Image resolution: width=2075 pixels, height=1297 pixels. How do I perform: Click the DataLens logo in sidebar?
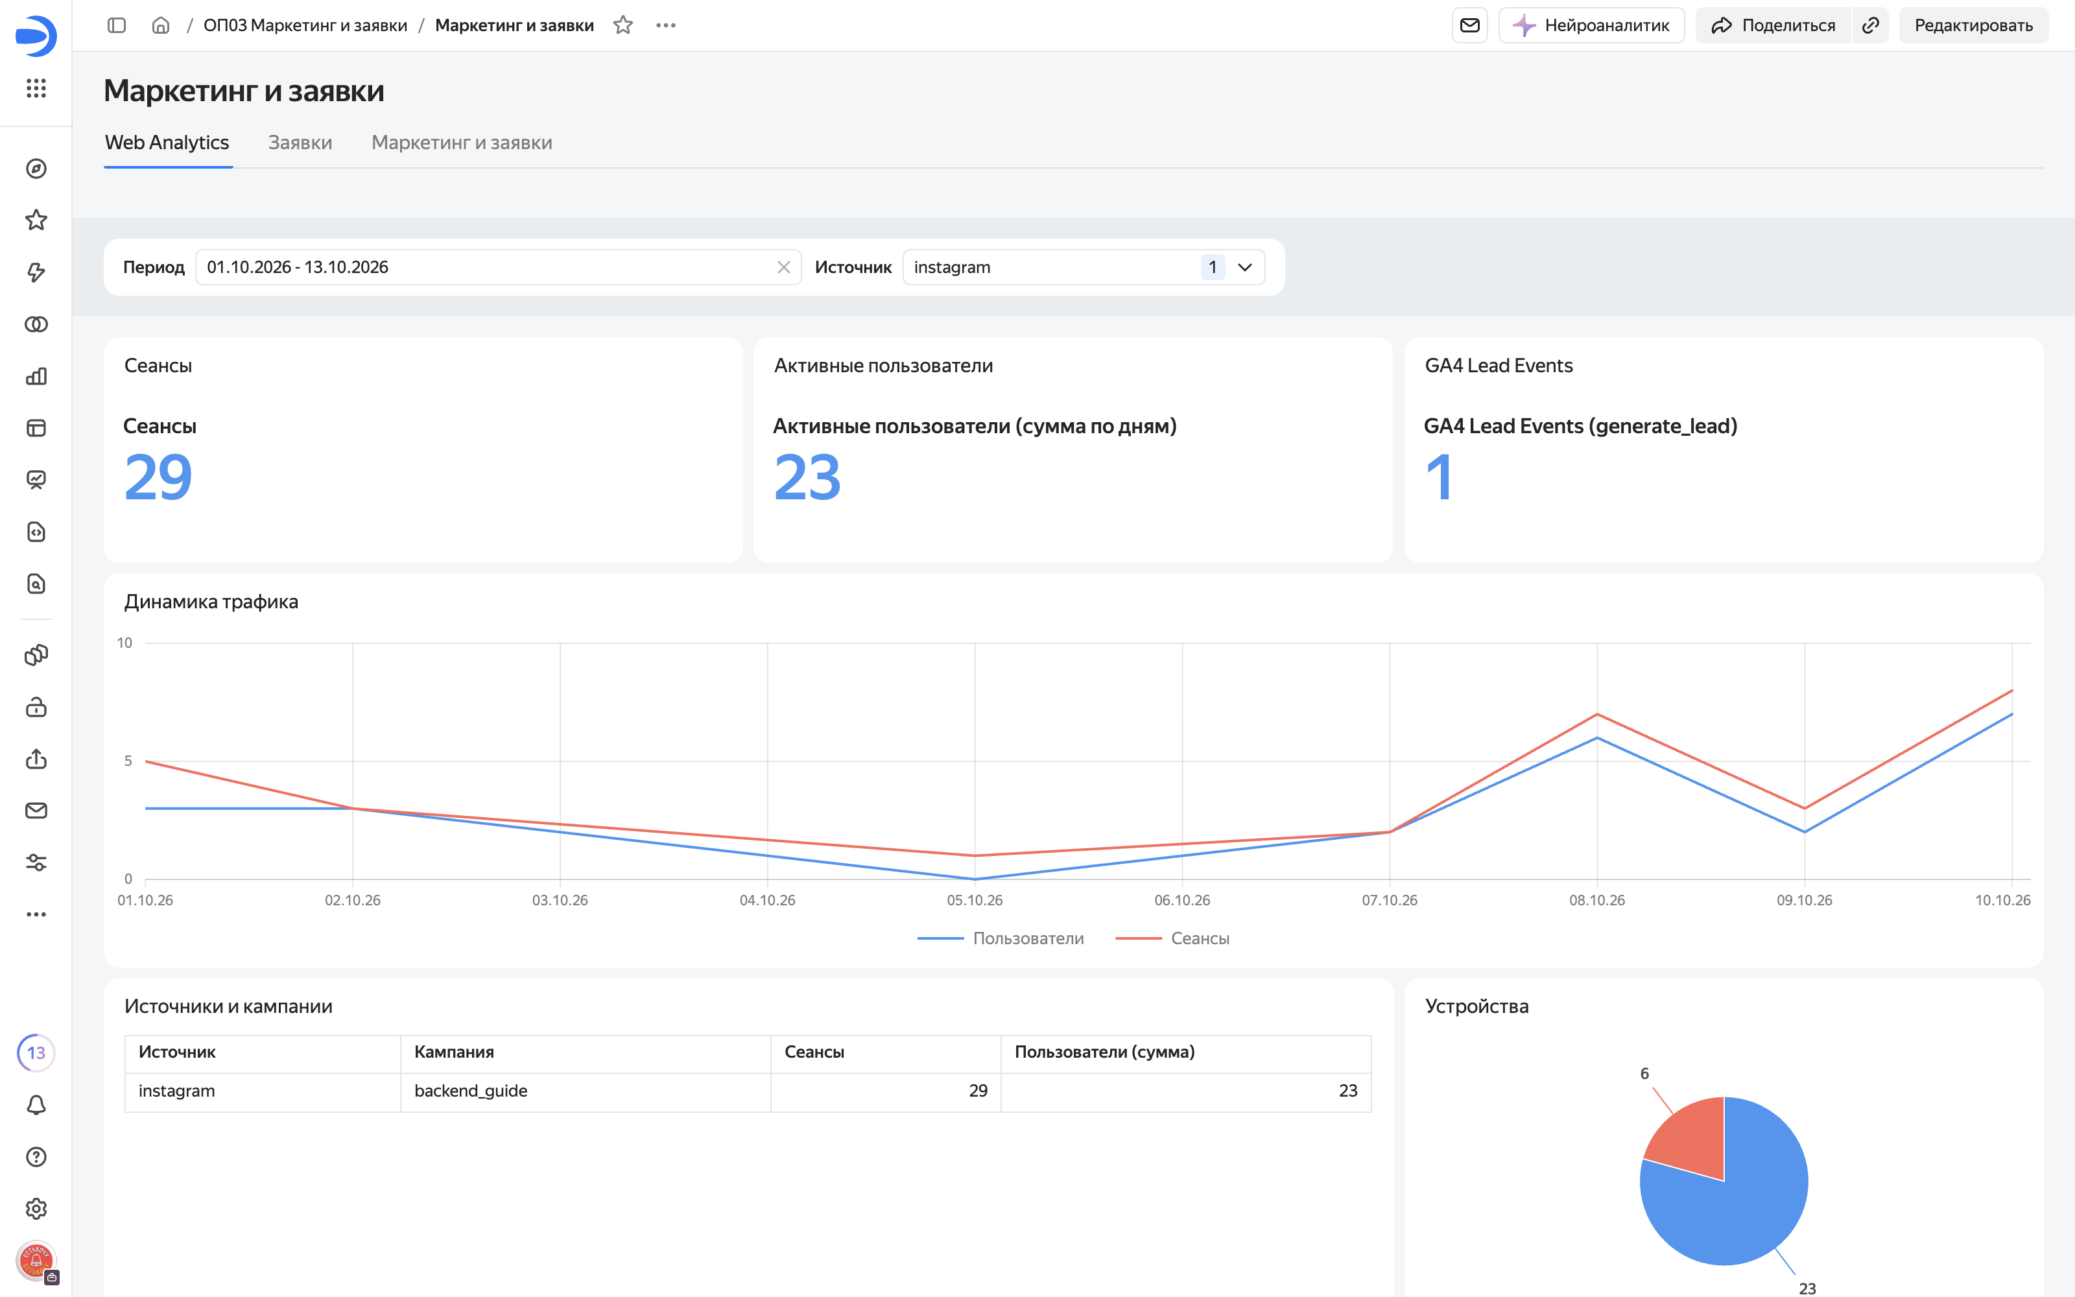[36, 36]
